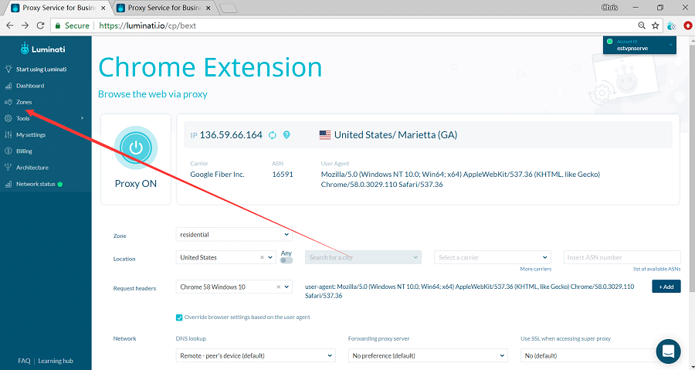Click the My settings sliders icon
Image resolution: width=695 pixels, height=370 pixels.
tap(8, 134)
